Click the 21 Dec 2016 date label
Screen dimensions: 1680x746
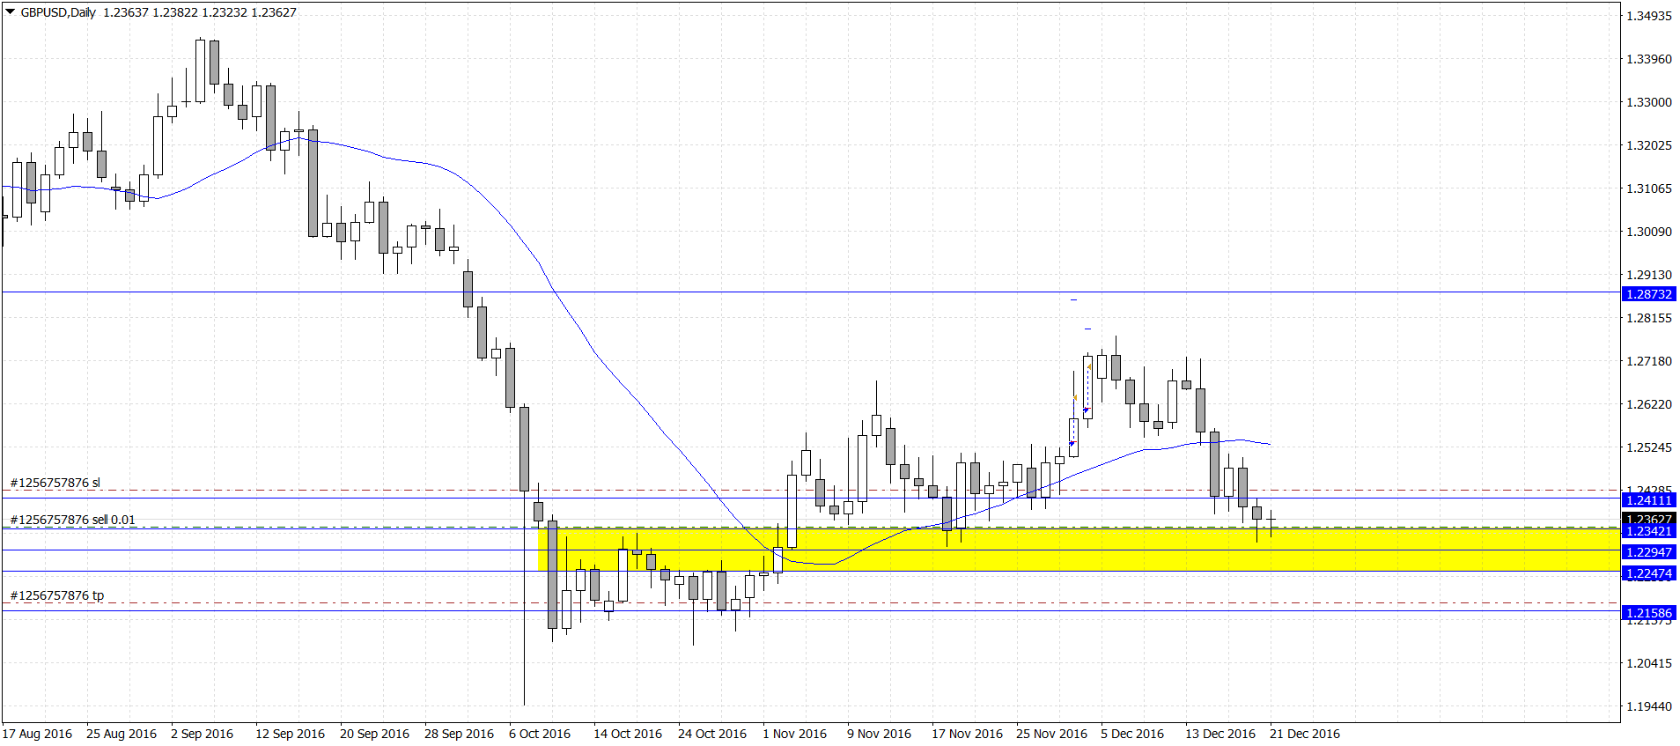tap(1305, 734)
